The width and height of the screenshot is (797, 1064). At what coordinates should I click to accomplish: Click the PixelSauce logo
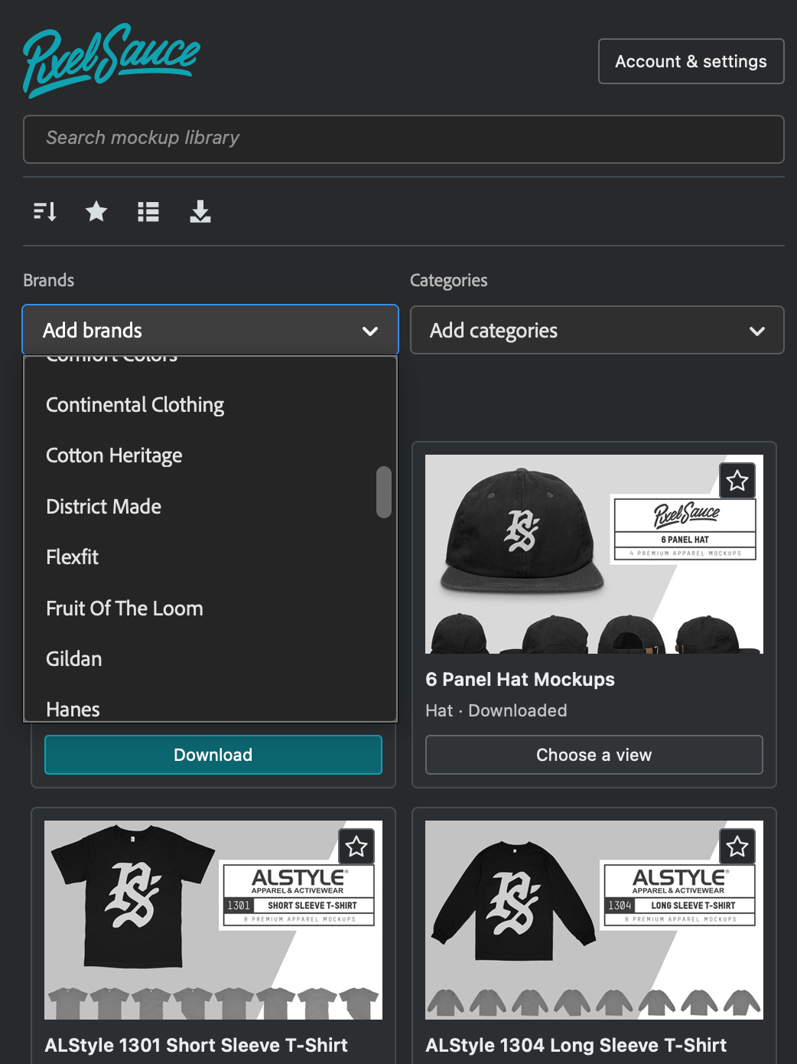112,60
